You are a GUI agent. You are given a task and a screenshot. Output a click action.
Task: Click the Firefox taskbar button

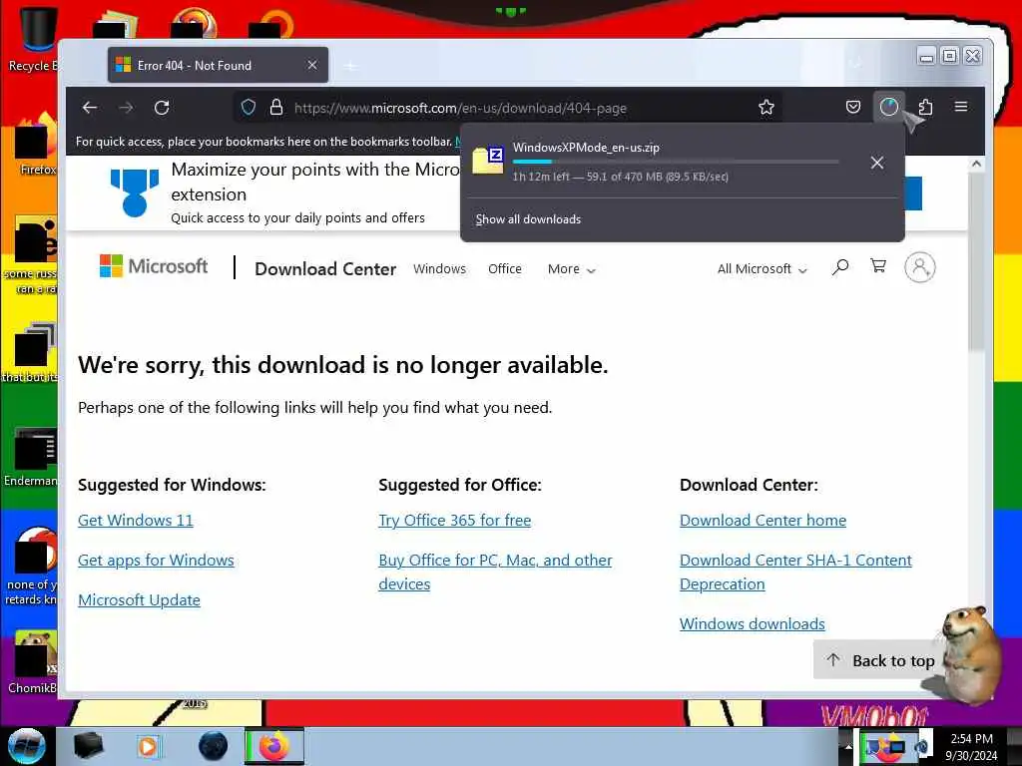point(274,746)
